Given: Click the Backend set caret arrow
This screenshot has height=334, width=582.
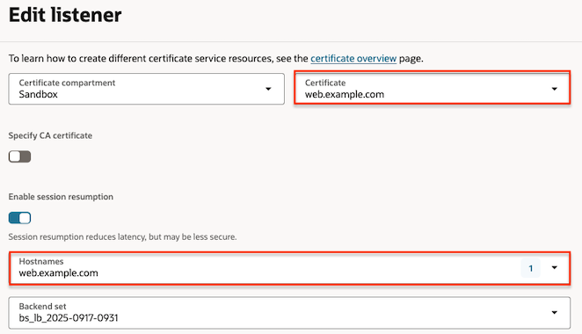Looking at the screenshot, I should tap(555, 313).
